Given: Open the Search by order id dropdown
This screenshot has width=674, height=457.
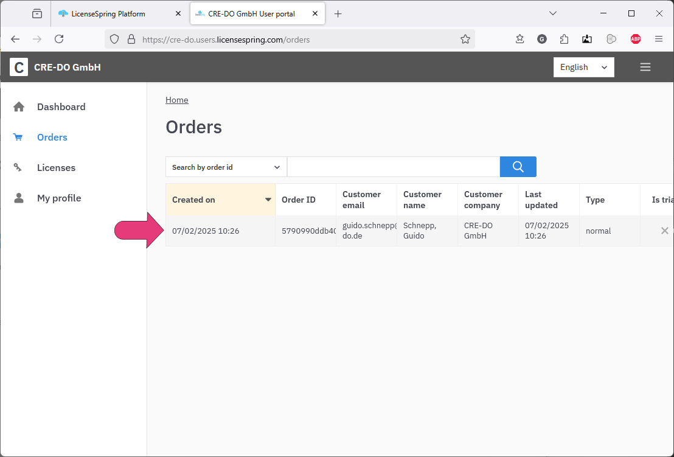Looking at the screenshot, I should click(226, 167).
